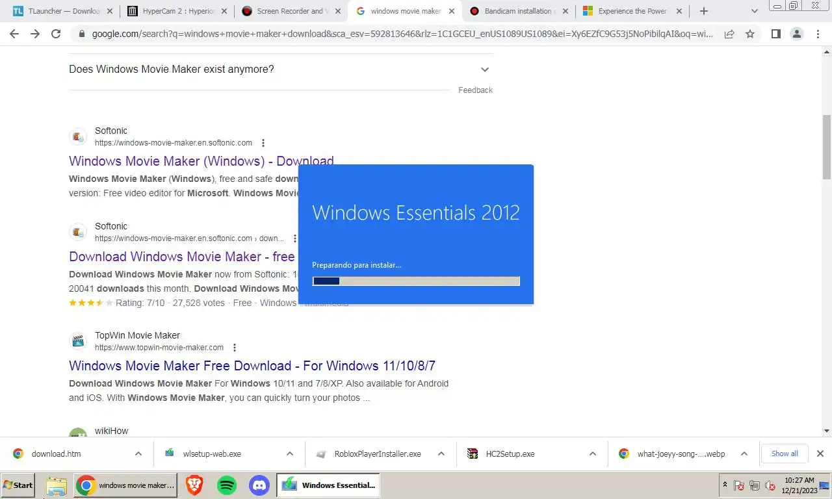Launch Discord from taskbar
This screenshot has width=832, height=499.
click(259, 485)
